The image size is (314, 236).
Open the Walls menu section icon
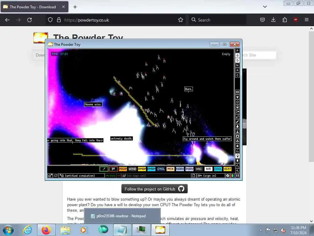tap(237, 92)
